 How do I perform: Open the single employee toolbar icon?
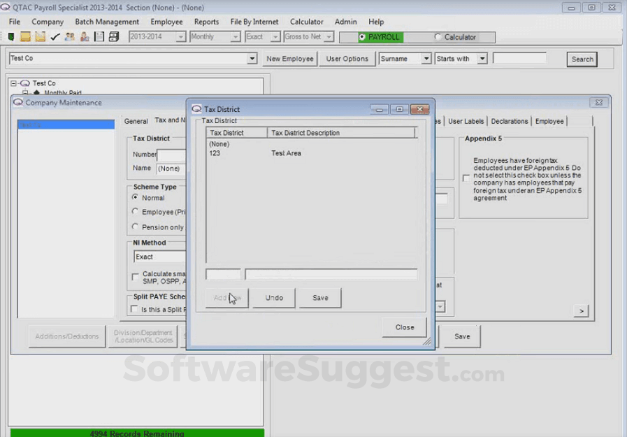click(x=84, y=36)
